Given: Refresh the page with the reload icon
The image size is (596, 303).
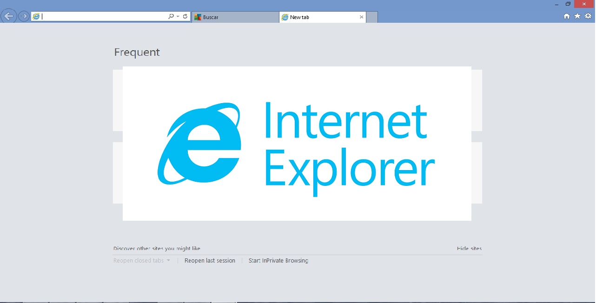Looking at the screenshot, I should coord(185,16).
